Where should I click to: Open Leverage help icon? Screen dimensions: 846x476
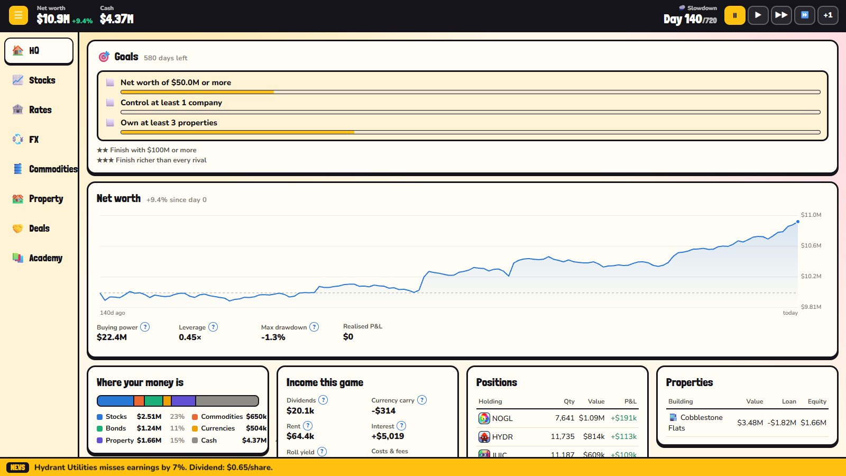(x=213, y=327)
